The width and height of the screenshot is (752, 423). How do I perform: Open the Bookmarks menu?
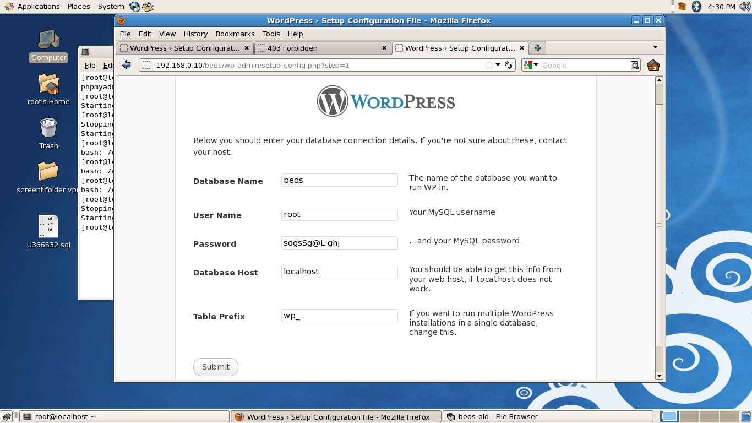[235, 34]
